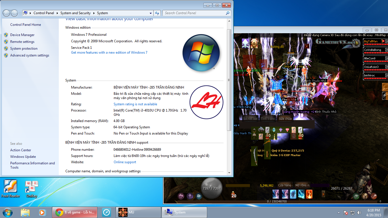Open Windows Explorer from the taskbar

click(x=25, y=212)
